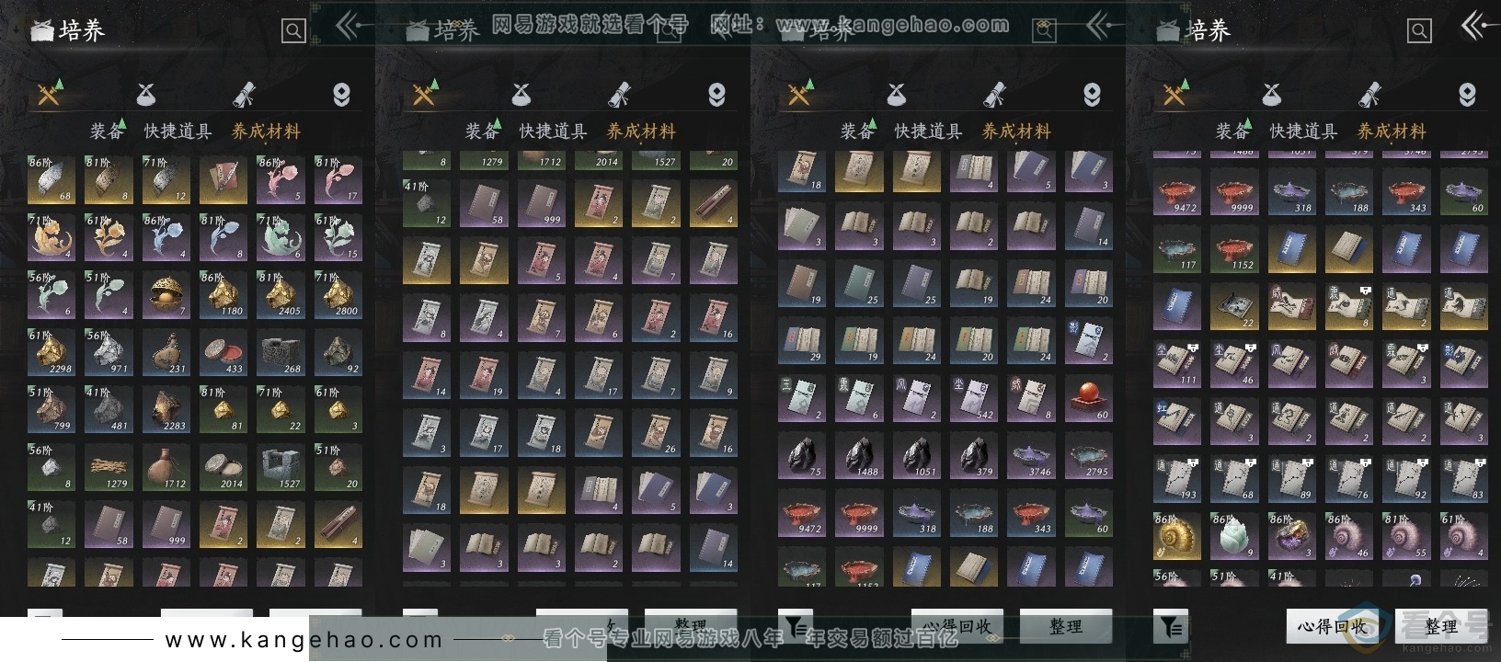The width and height of the screenshot is (1501, 662).
Task: Select crossed-swords category in the leftmost panel
Action: [x=50, y=93]
